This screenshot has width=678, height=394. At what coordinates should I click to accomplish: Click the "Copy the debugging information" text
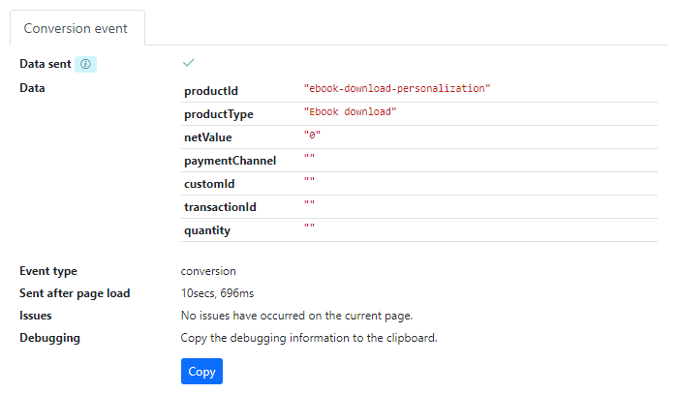pos(309,338)
